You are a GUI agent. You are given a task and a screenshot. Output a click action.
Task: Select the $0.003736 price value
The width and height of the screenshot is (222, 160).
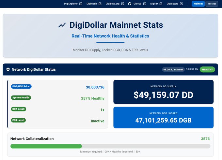pos(95,87)
